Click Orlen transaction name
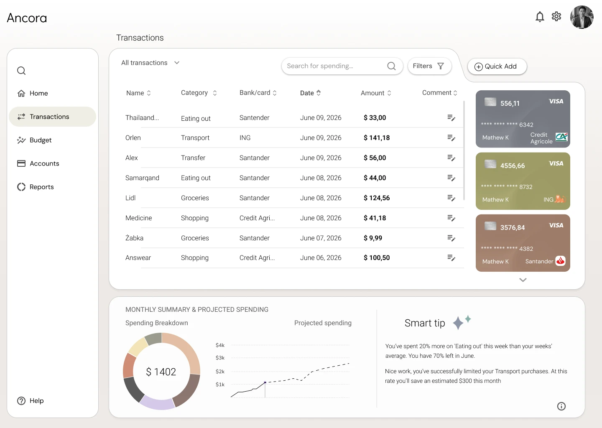602x428 pixels. [x=133, y=138]
